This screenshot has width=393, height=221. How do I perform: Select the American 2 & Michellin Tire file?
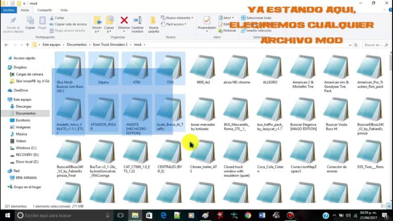(x=303, y=72)
